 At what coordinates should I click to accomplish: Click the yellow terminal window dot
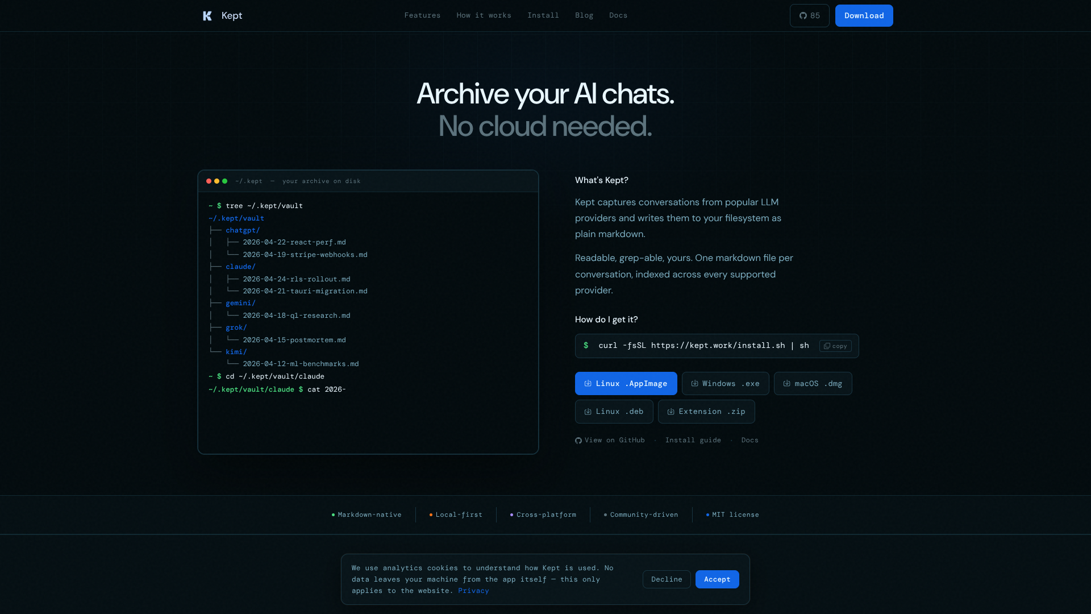click(216, 181)
